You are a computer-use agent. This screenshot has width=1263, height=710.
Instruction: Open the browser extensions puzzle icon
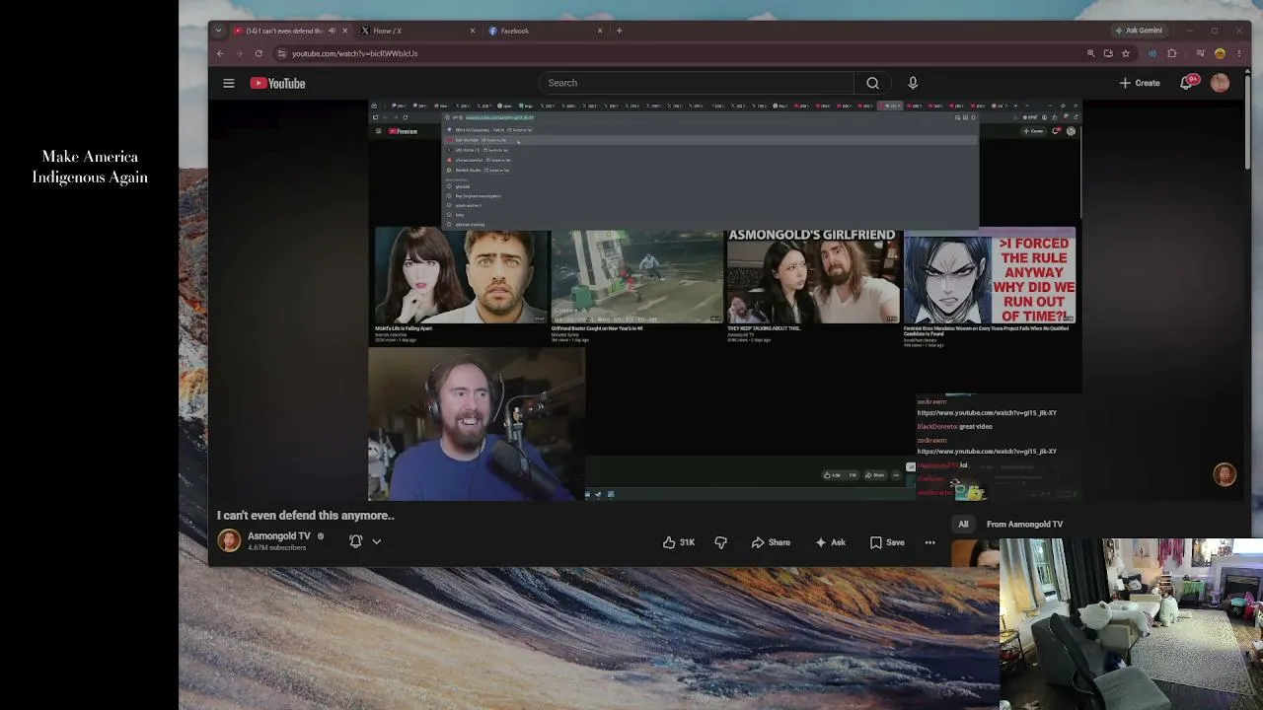pyautogui.click(x=1172, y=53)
